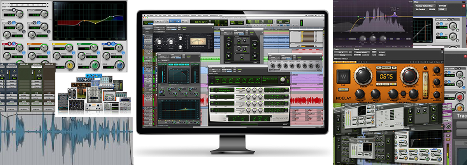
Task: Adjust the large DELAY knob on H-Delay
Action: 363,75
